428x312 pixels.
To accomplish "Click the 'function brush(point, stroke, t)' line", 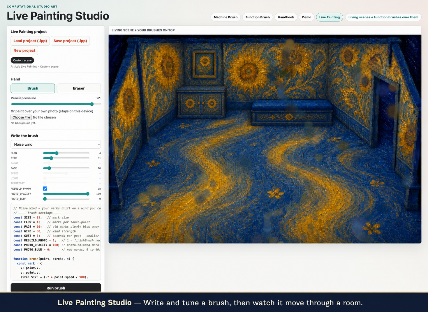I will point(44,259).
